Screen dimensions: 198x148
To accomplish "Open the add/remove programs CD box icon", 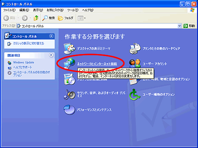I will (69, 79).
